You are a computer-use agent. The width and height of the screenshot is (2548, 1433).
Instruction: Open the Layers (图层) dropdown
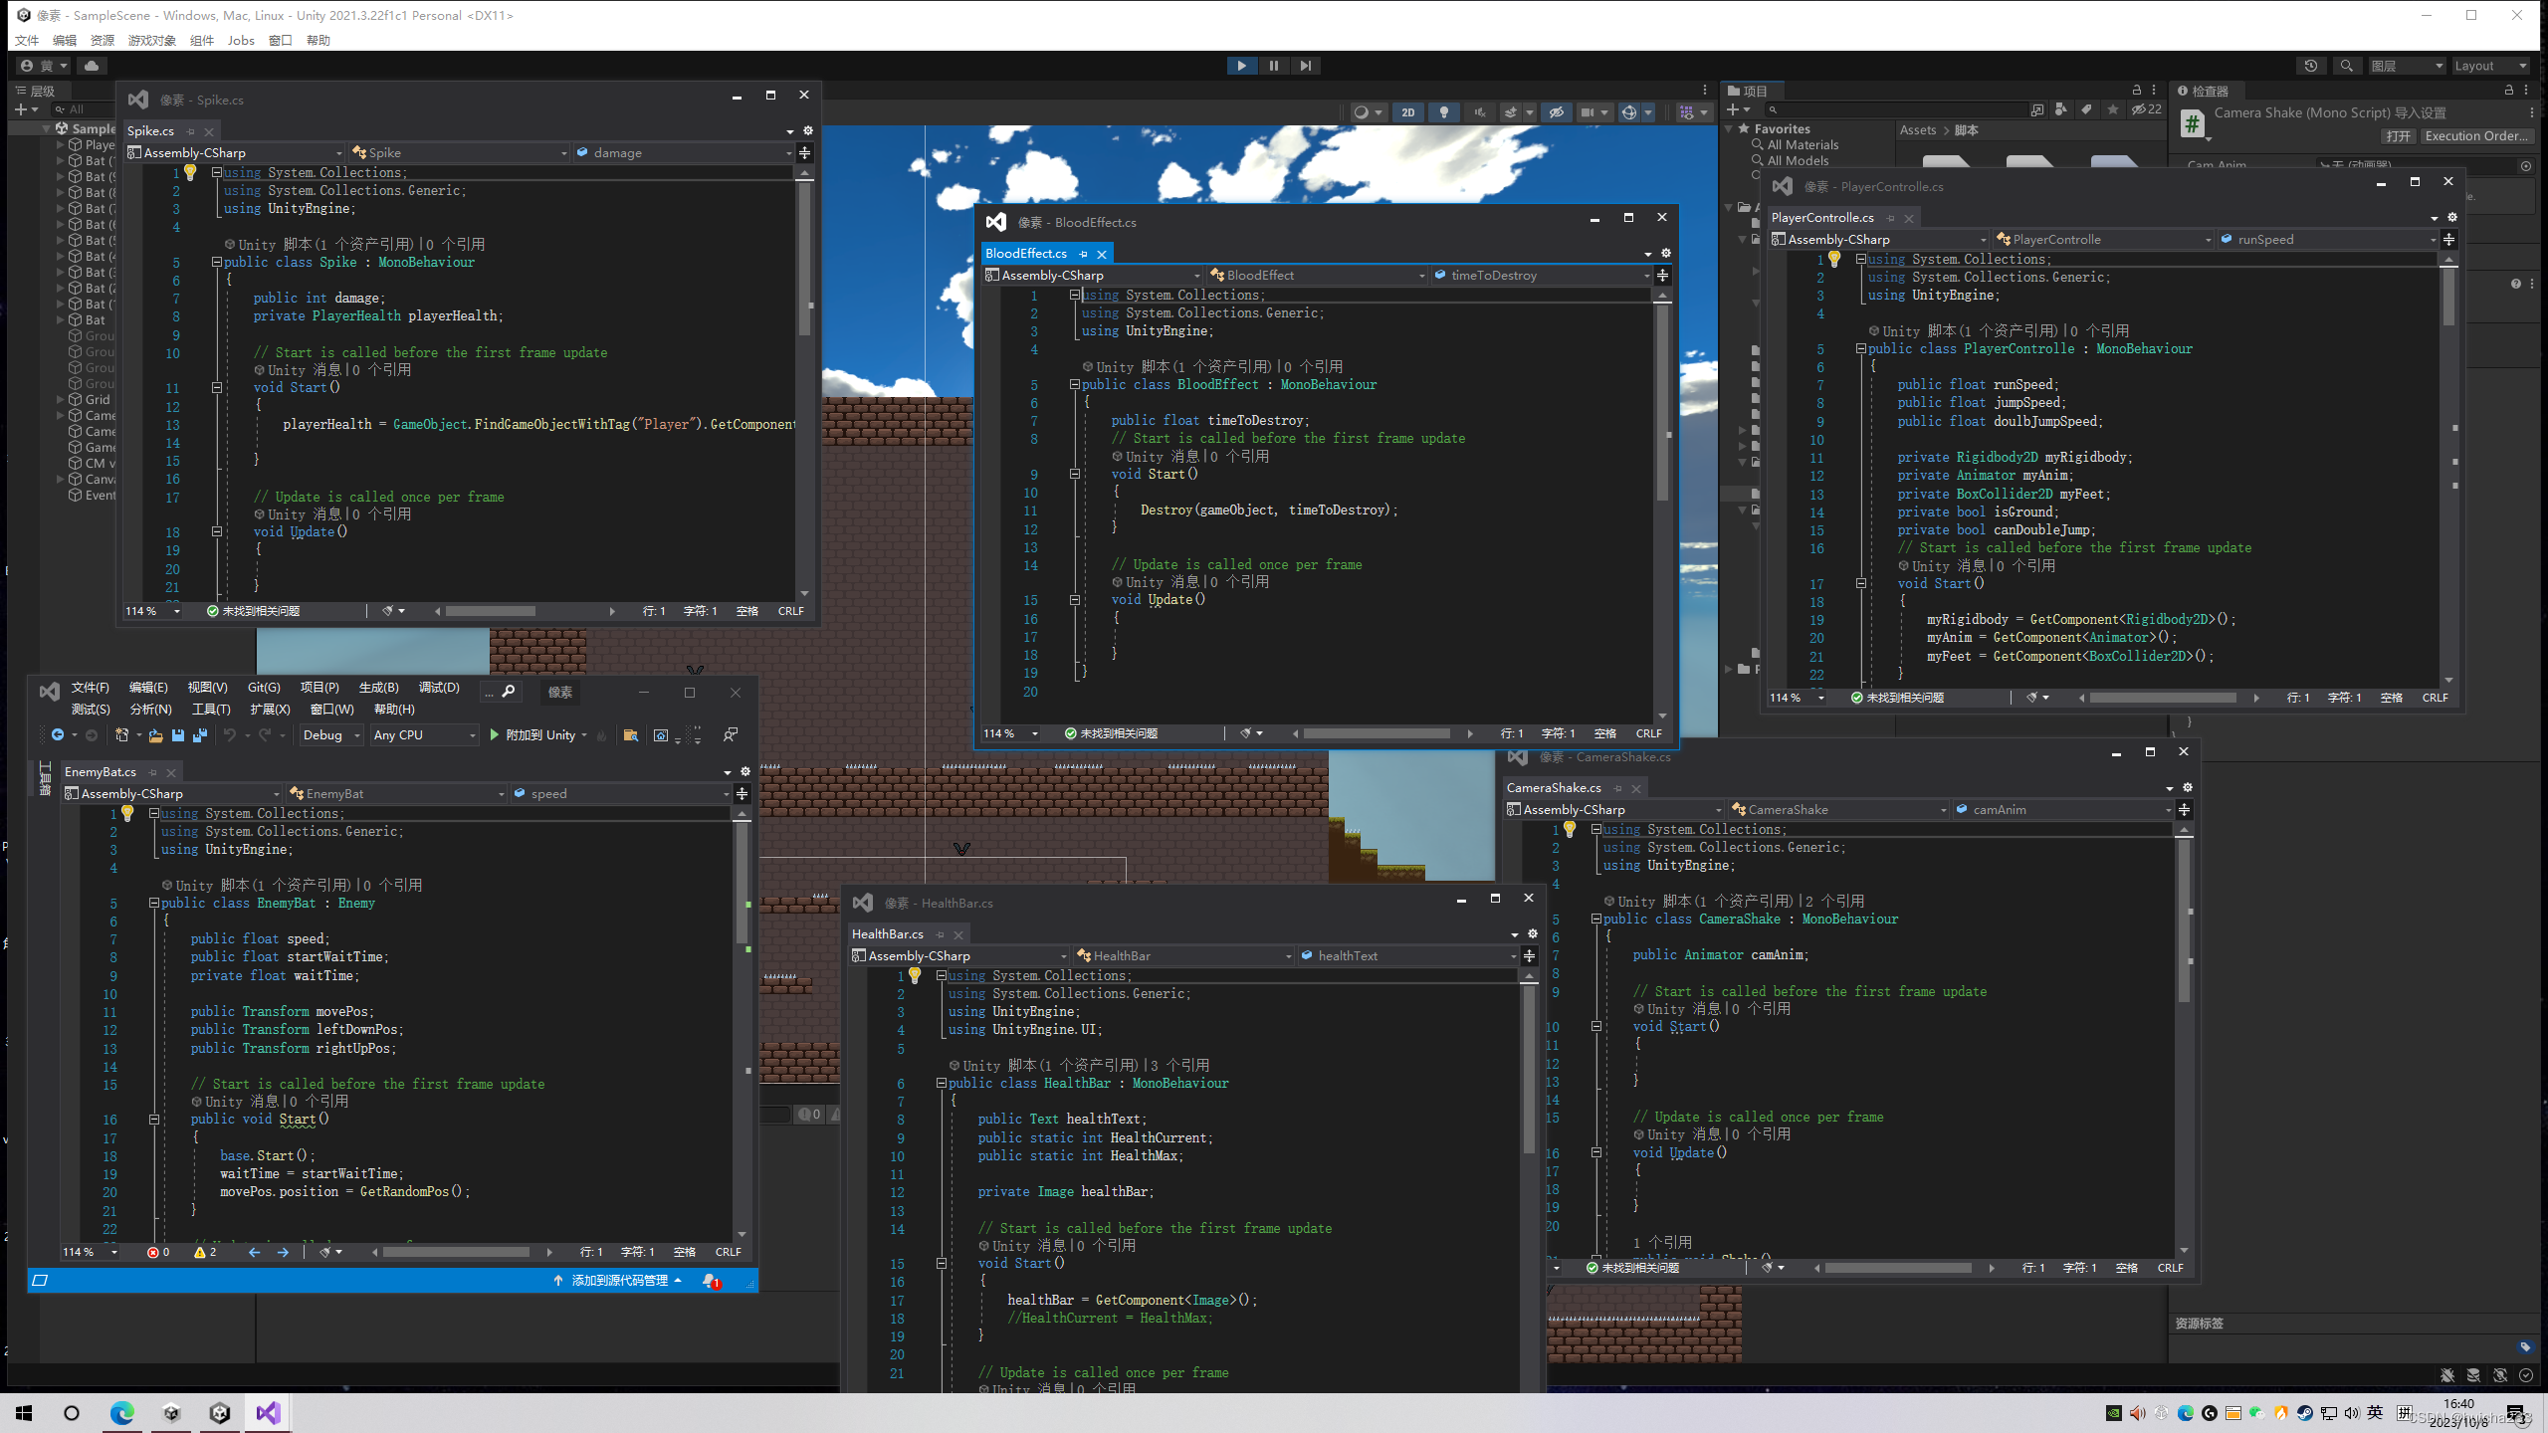coord(2406,66)
